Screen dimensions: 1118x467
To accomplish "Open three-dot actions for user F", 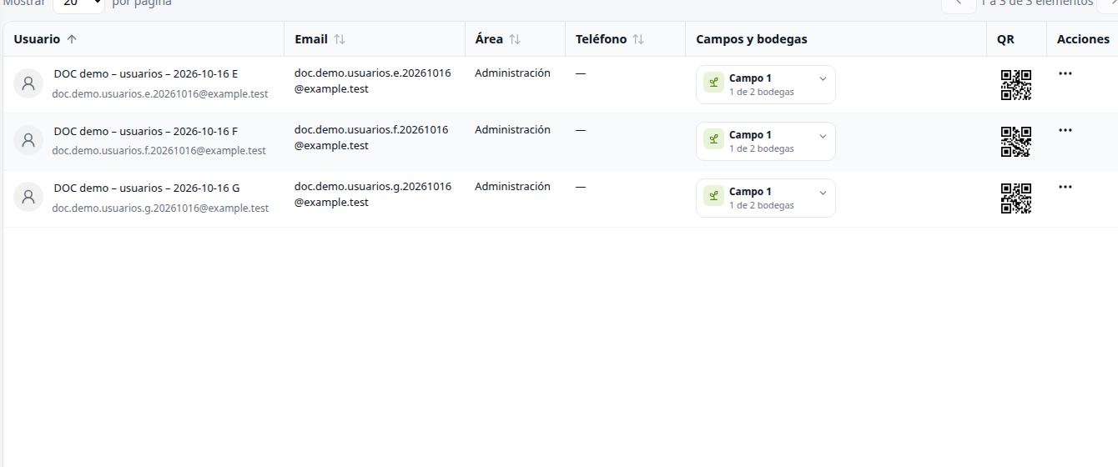I will point(1065,130).
